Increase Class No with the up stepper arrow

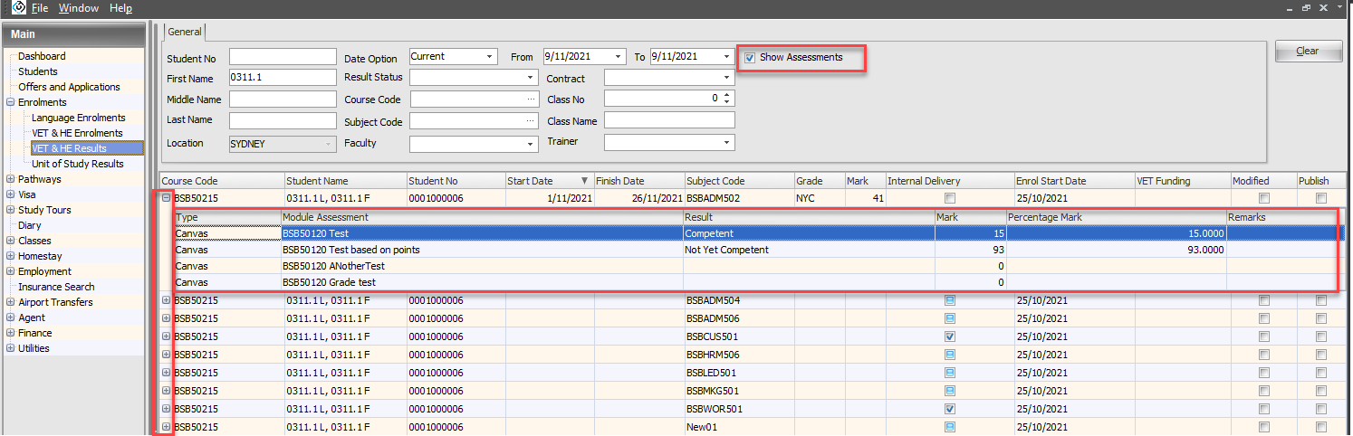coord(727,94)
